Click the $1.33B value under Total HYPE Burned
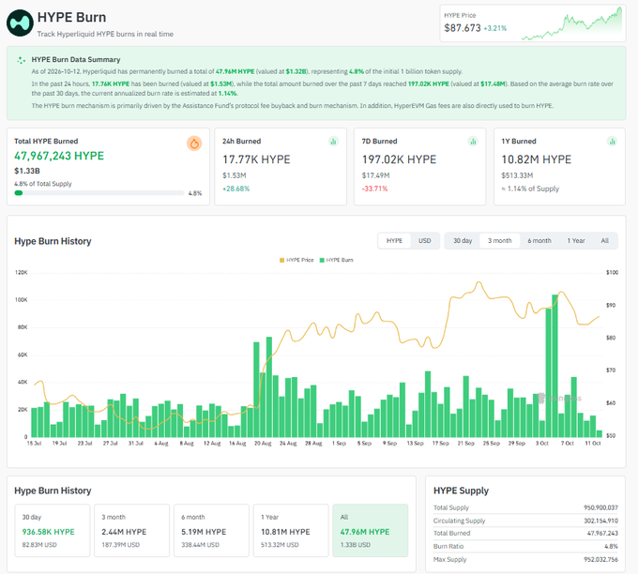The image size is (638, 574). 27,171
